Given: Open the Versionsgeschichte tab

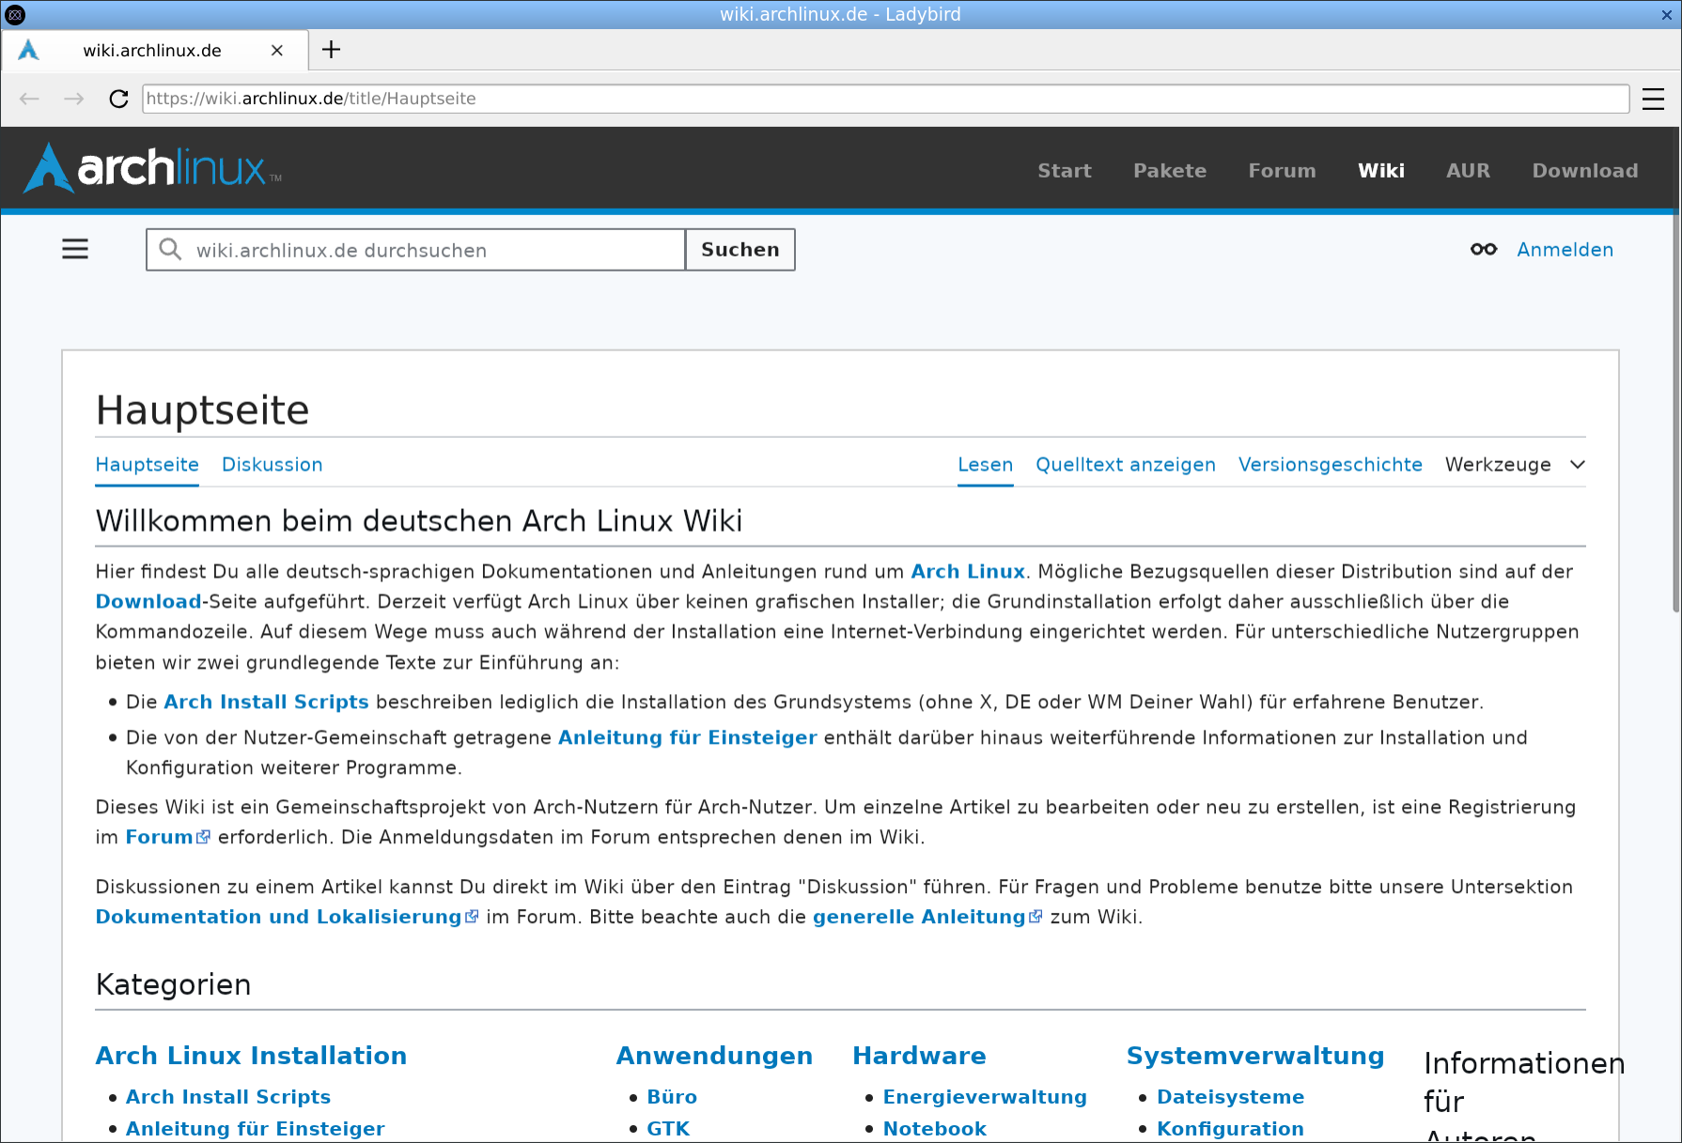Looking at the screenshot, I should (1330, 465).
